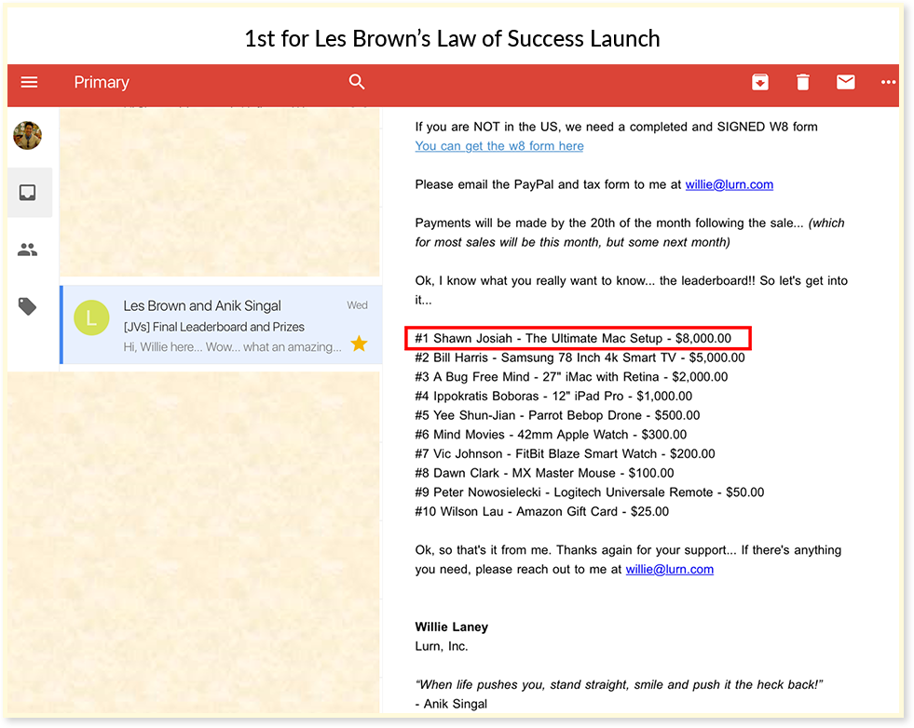
Task: Open the user profile avatar
Action: (27, 136)
